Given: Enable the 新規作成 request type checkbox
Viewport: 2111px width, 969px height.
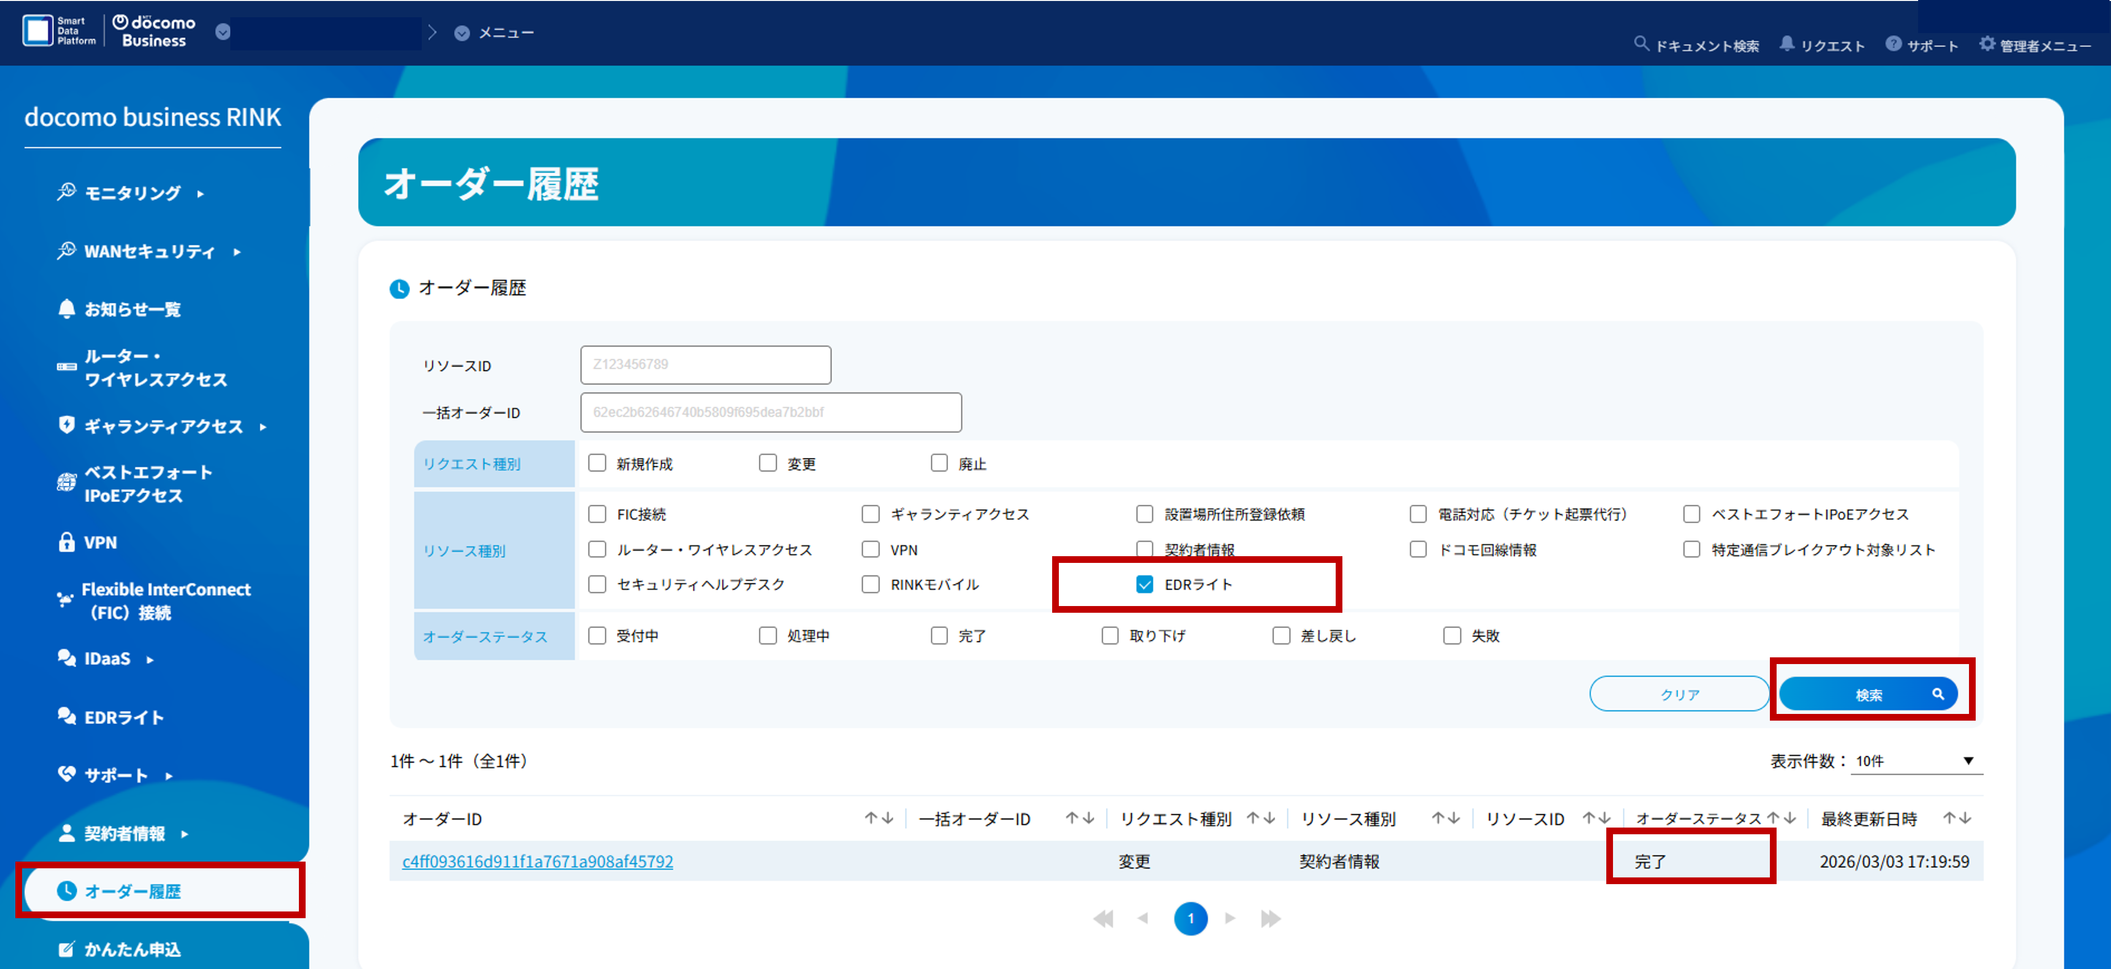Looking at the screenshot, I should click(596, 463).
